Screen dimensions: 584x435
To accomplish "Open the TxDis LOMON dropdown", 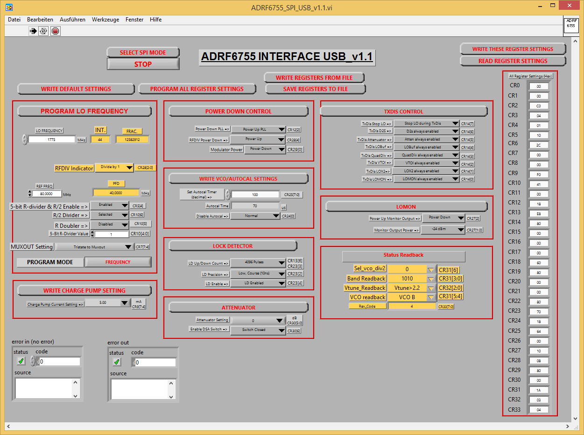I will pos(426,179).
